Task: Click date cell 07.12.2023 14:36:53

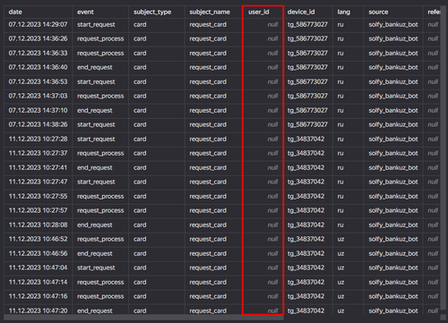Action: coord(38,81)
